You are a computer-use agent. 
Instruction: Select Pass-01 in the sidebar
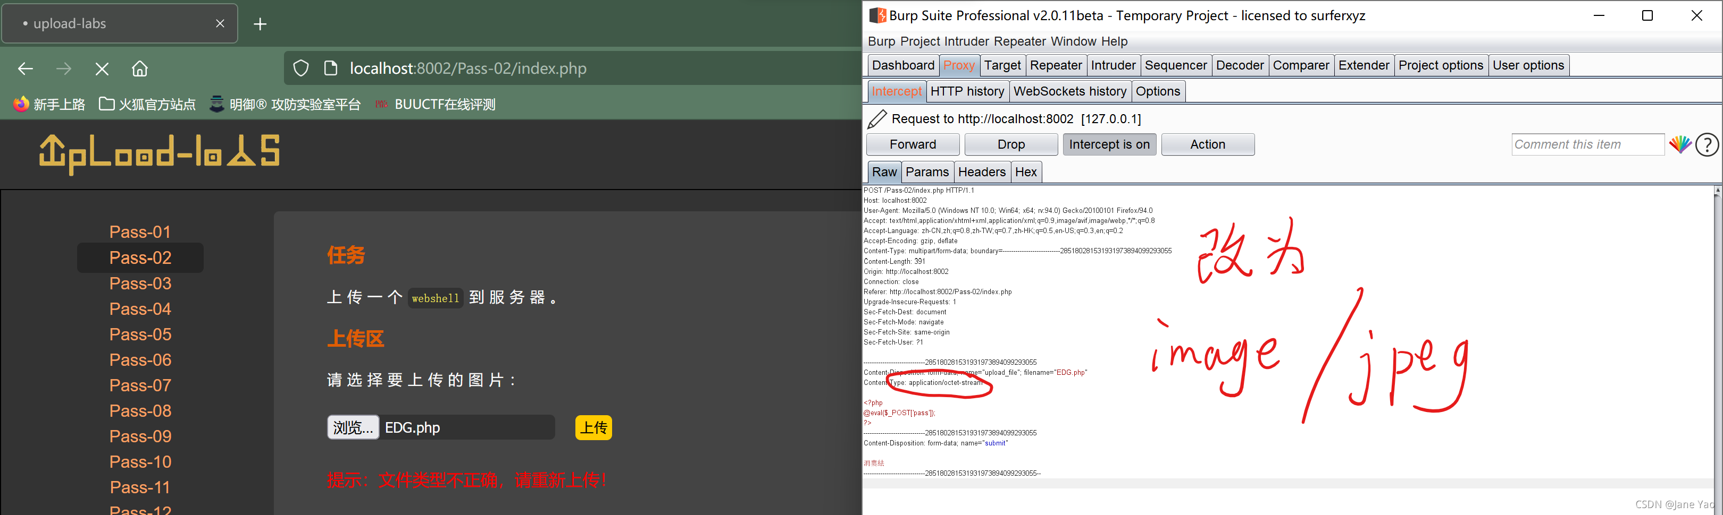[140, 232]
